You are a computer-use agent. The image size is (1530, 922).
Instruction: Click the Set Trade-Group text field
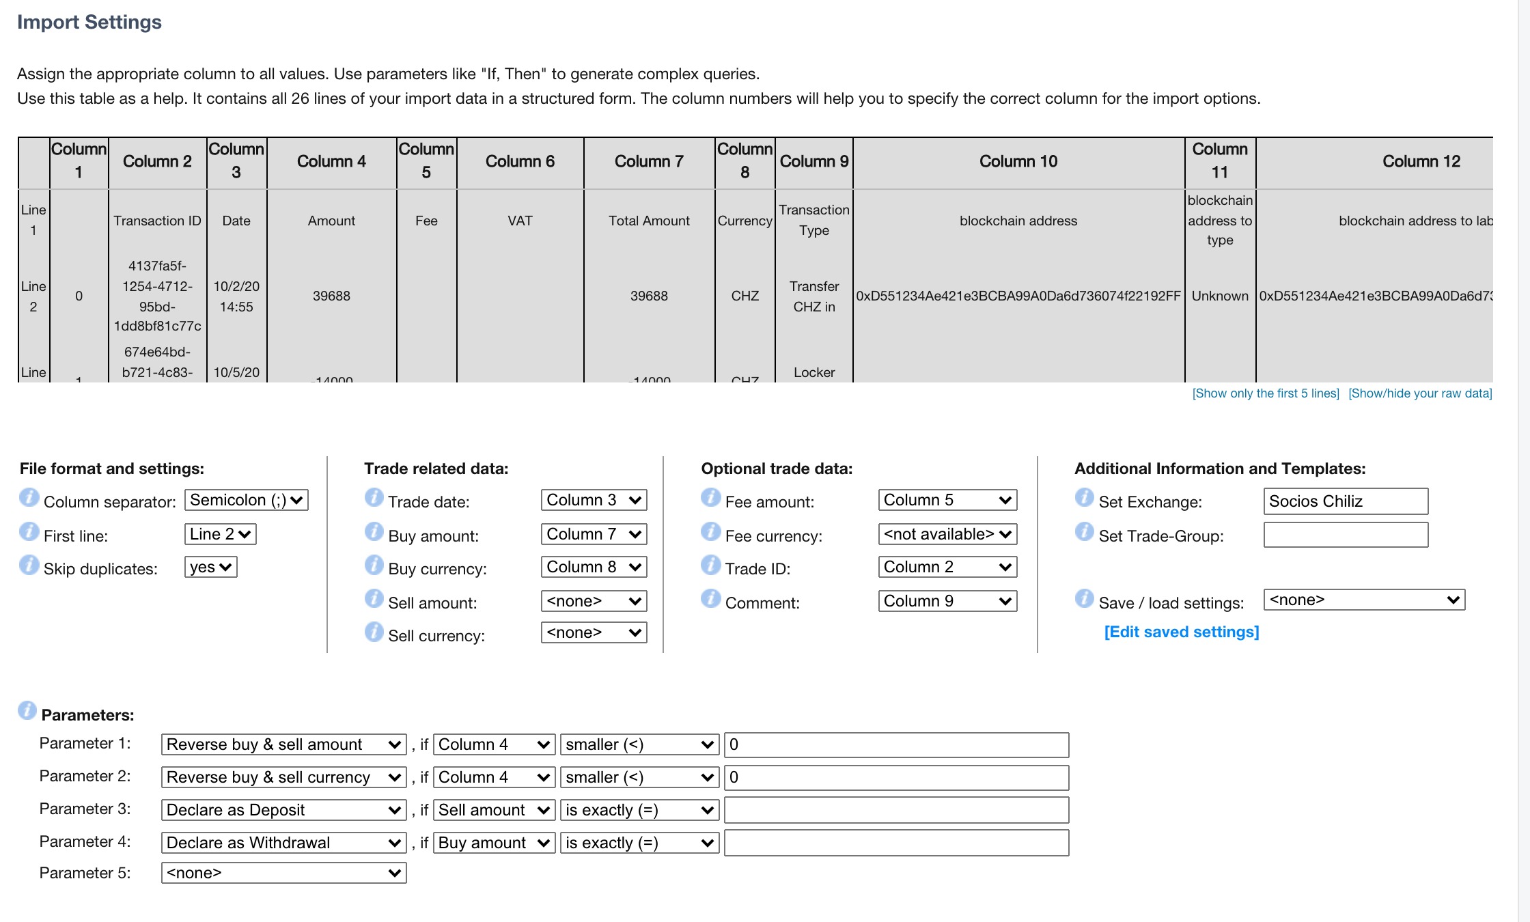coord(1345,535)
